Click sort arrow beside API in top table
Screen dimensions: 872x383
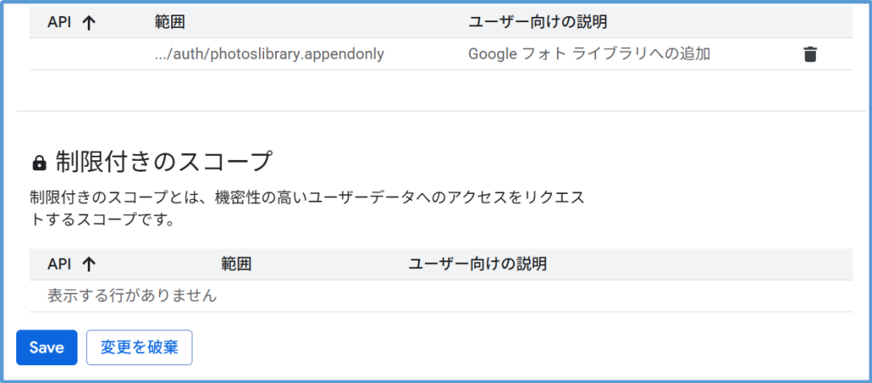(88, 22)
